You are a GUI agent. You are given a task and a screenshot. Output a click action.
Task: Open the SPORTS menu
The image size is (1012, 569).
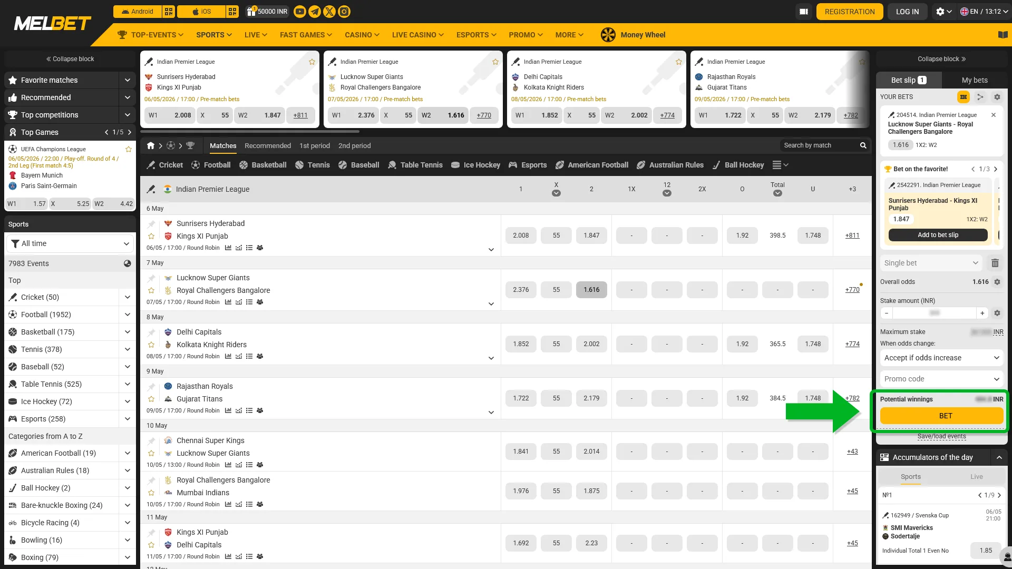[x=214, y=35]
